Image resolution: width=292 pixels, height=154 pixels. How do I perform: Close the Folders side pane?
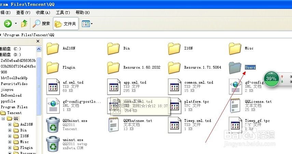tap(38, 41)
